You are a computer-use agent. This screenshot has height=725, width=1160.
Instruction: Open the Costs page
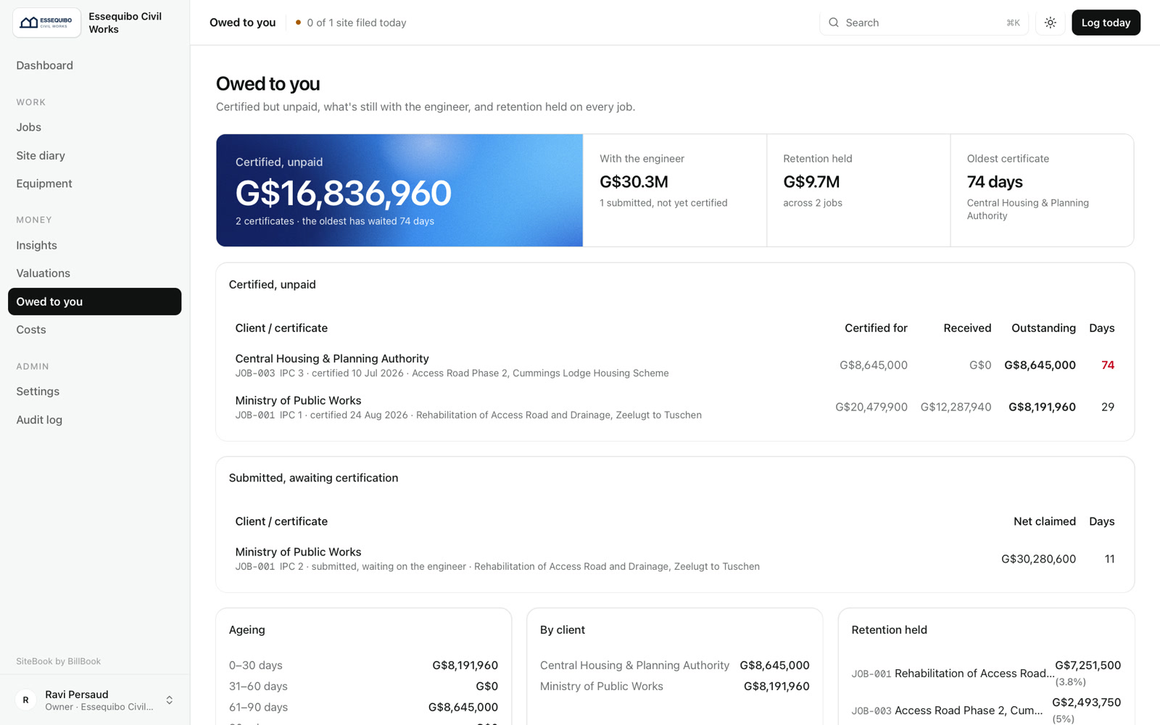(x=95, y=329)
